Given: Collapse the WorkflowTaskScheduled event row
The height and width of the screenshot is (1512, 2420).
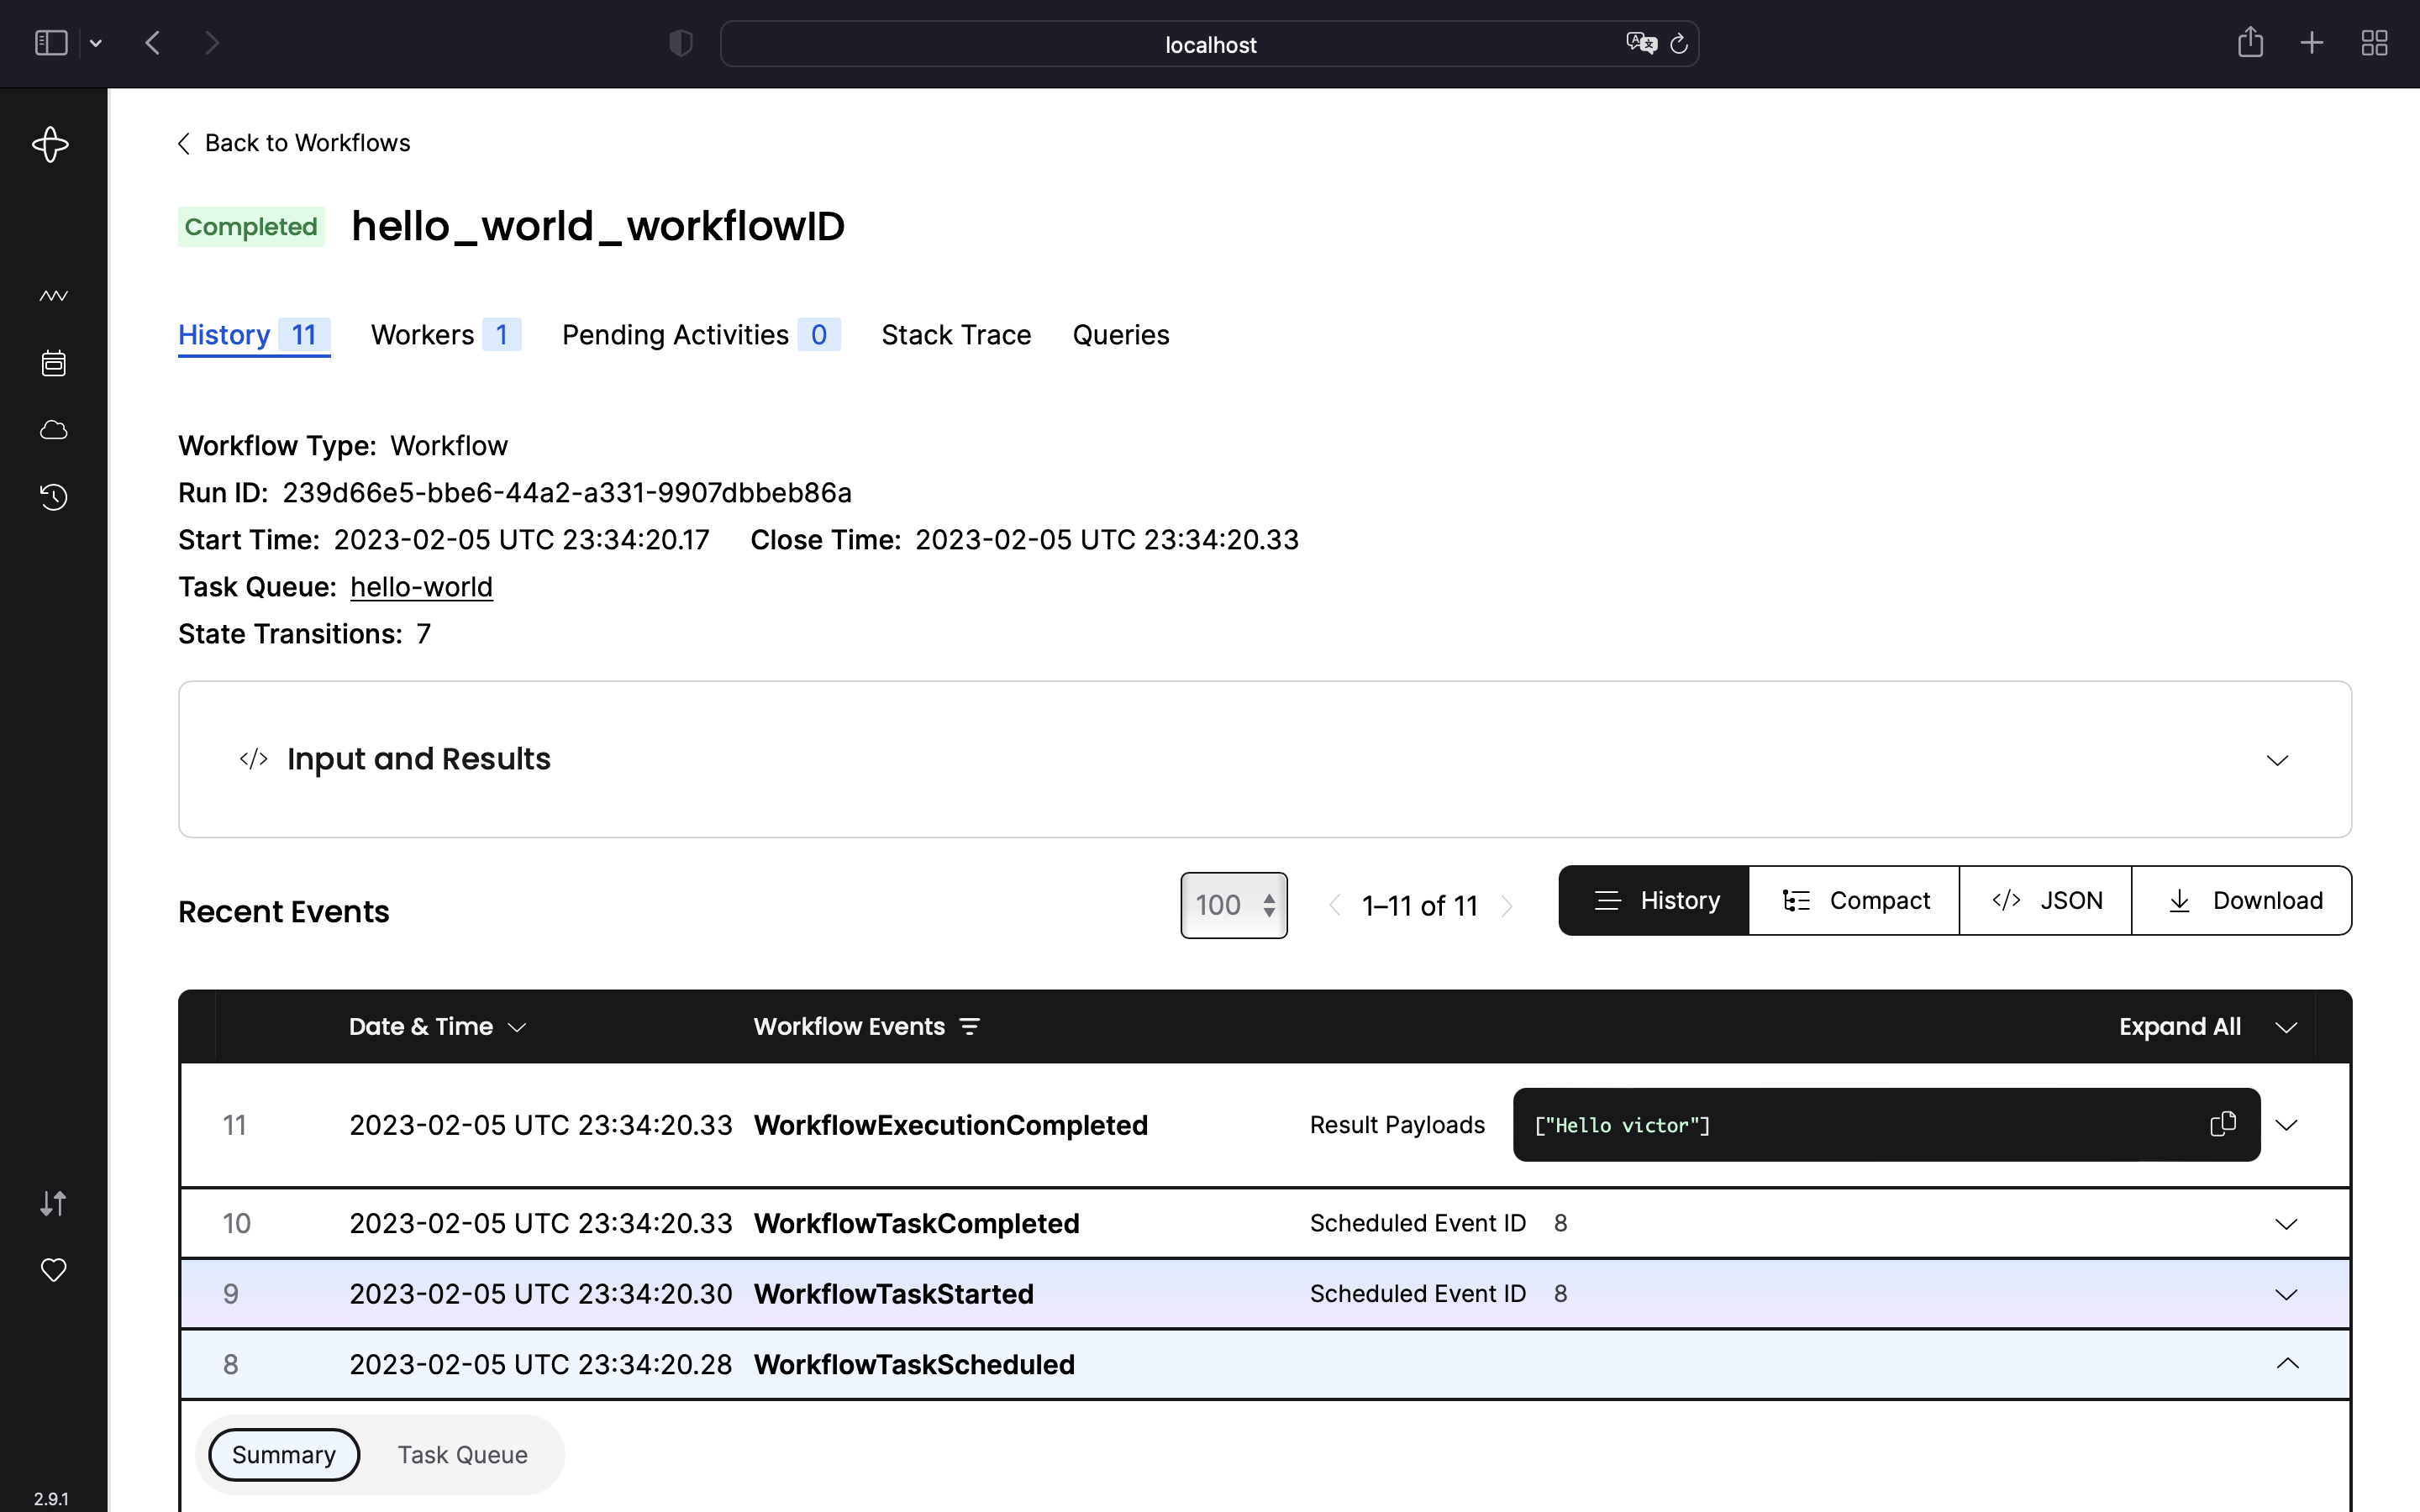Looking at the screenshot, I should click(x=2288, y=1363).
